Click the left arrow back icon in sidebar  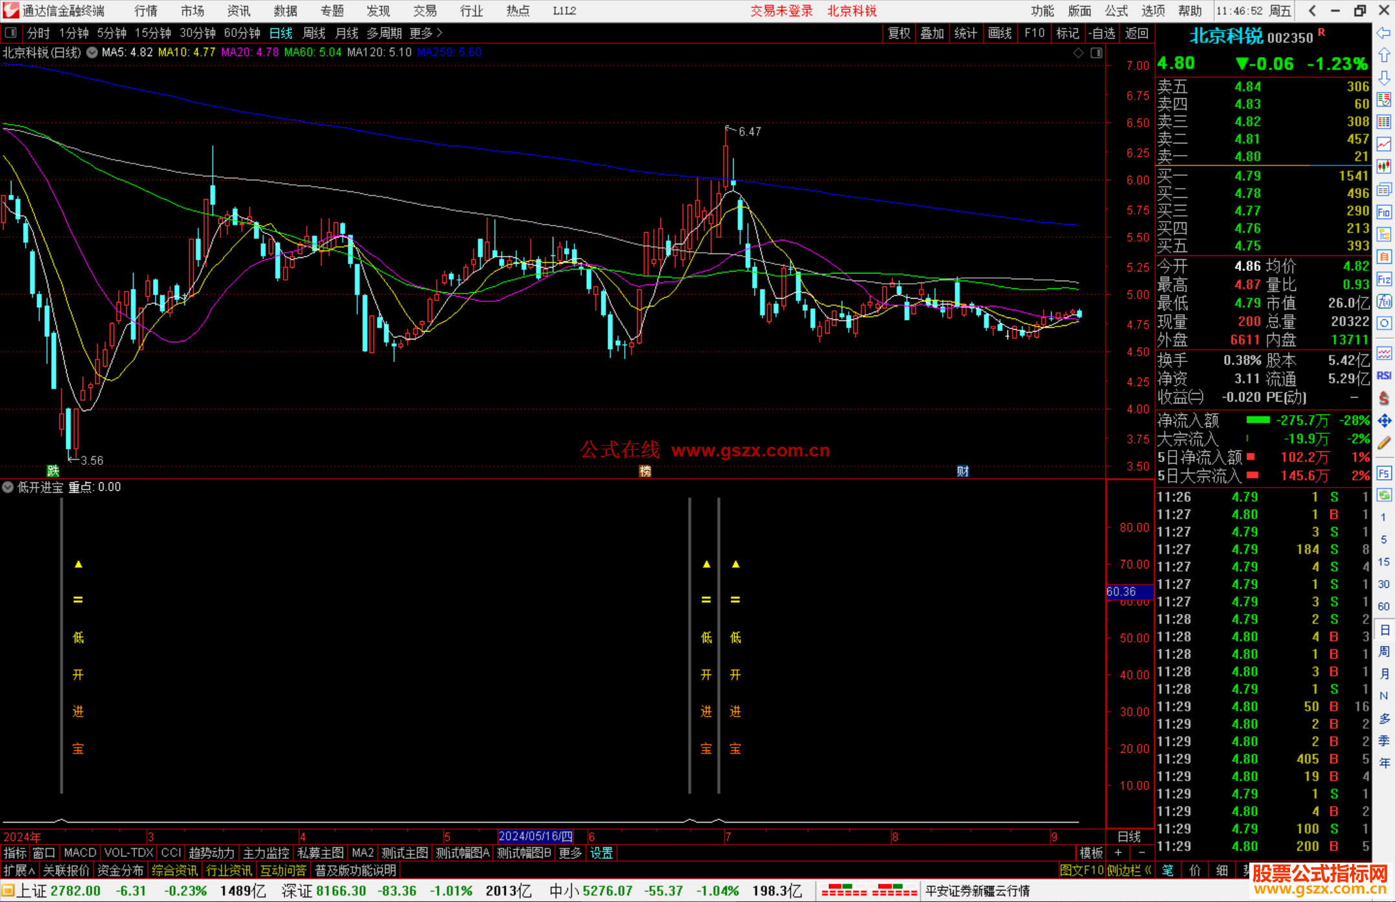[1384, 32]
